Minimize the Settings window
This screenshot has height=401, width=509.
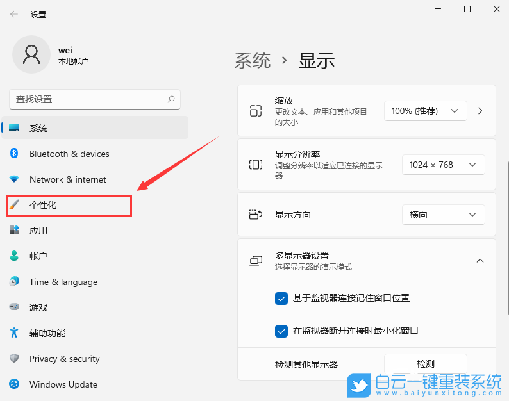(x=438, y=9)
